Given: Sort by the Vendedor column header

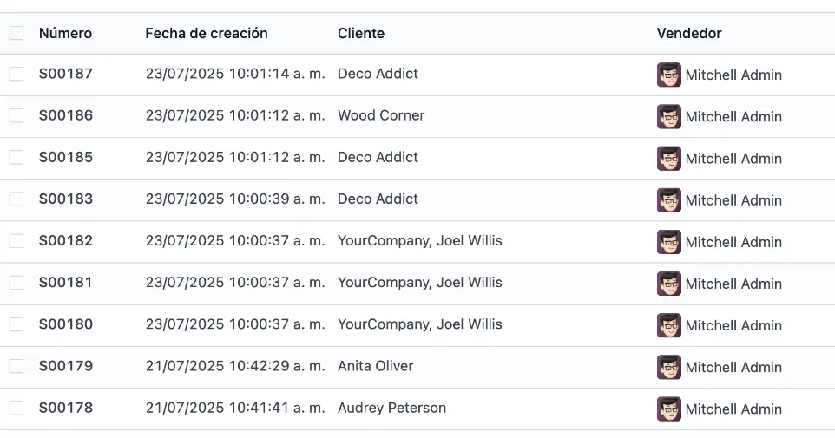Looking at the screenshot, I should (688, 33).
